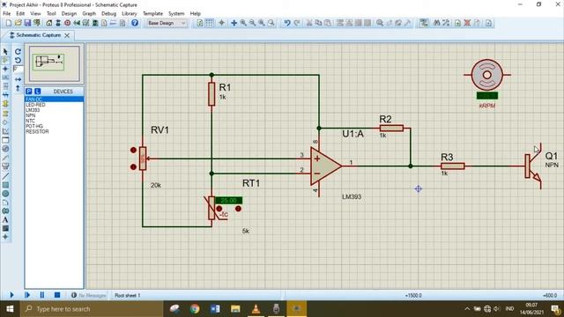564x317 pixels.
Task: Open the File menu
Action: pos(7,14)
